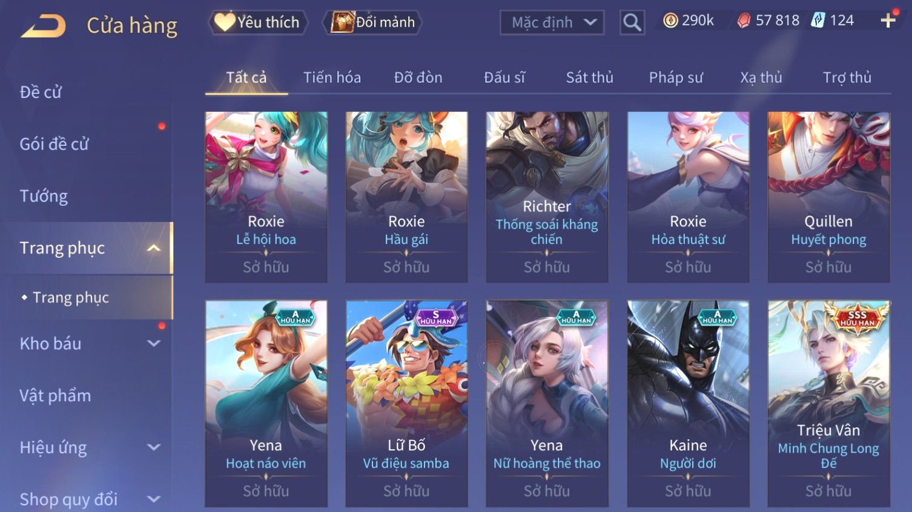This screenshot has width=912, height=512.
Task: Open the Mặc định sort dropdown
Action: pyautogui.click(x=552, y=23)
